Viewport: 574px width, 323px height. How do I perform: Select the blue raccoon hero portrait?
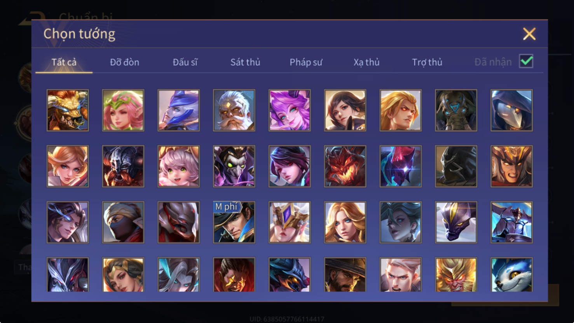tap(511, 274)
